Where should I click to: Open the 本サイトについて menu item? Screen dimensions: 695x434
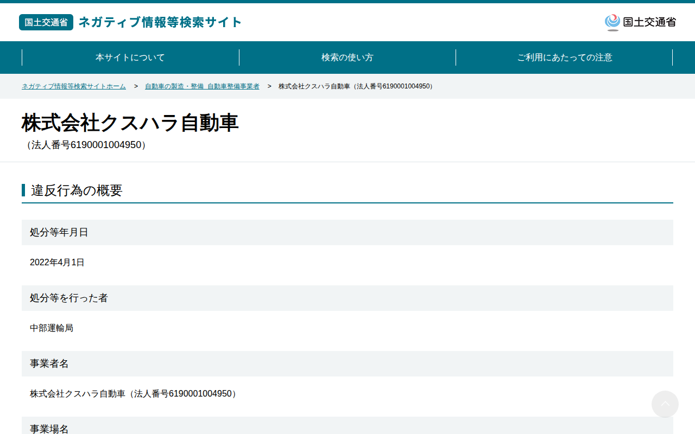[x=130, y=58]
